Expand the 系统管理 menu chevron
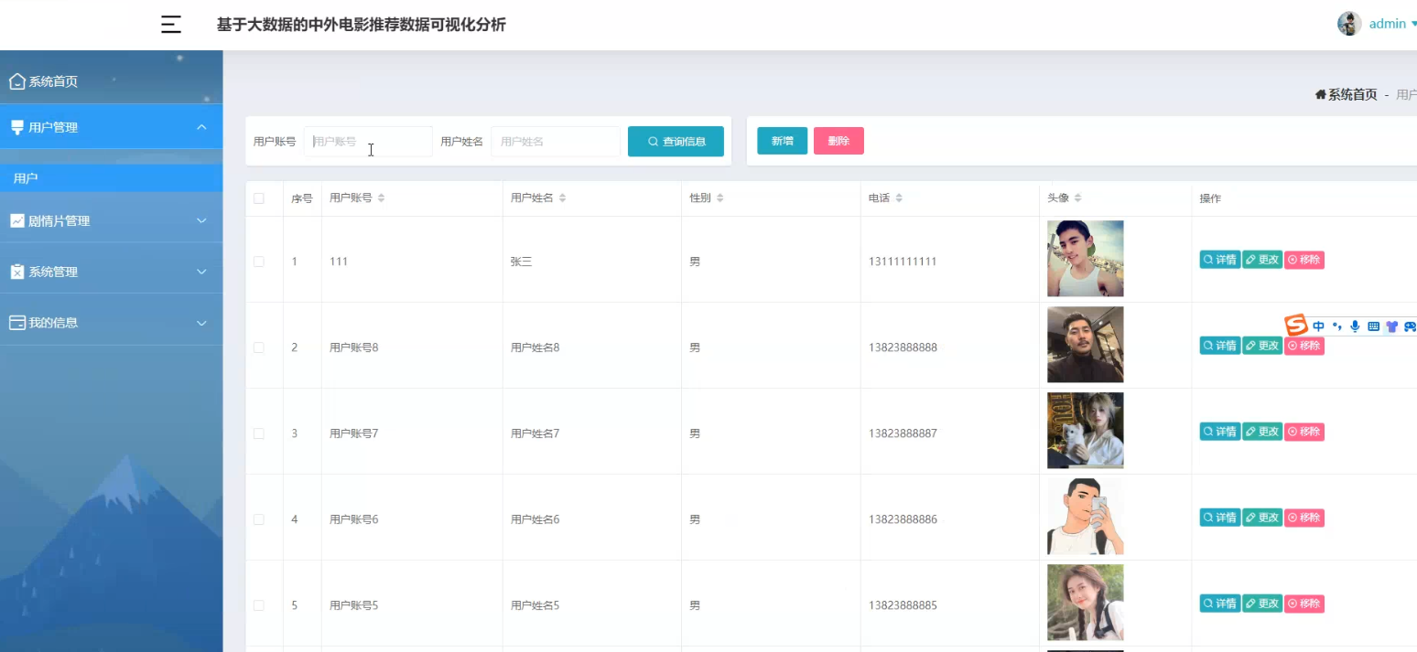 [x=202, y=272]
